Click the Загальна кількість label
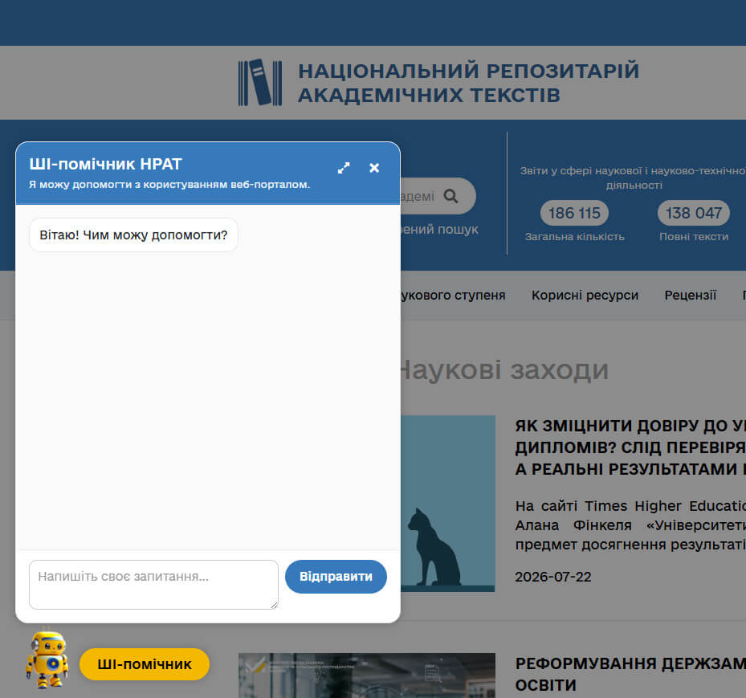The height and width of the screenshot is (698, 746). (x=574, y=237)
